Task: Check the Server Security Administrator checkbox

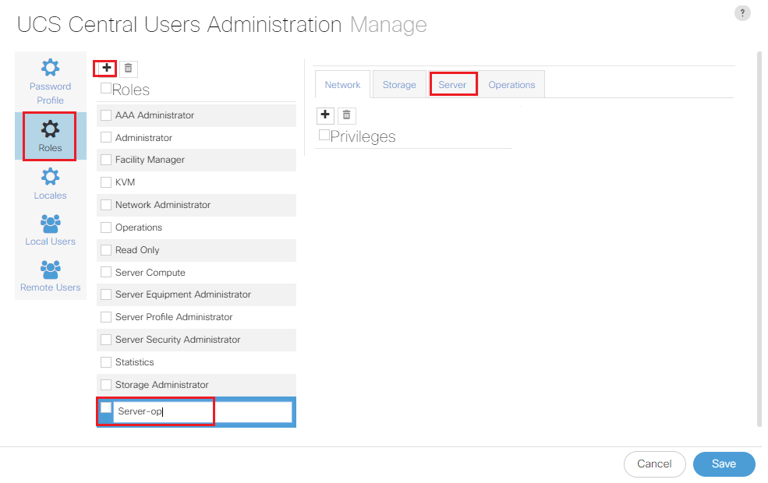Action: [106, 340]
